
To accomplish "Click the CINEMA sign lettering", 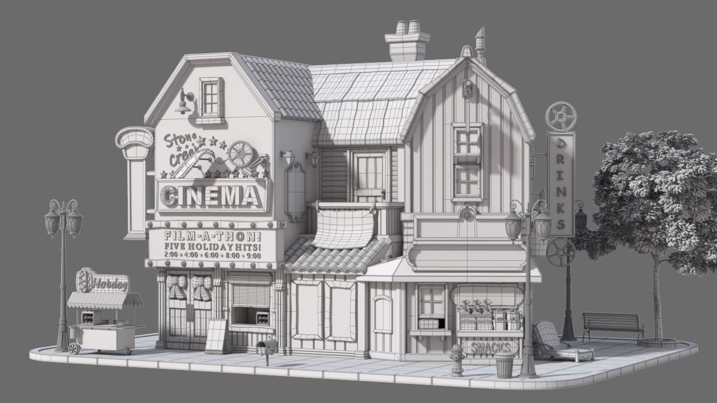I will tap(211, 195).
